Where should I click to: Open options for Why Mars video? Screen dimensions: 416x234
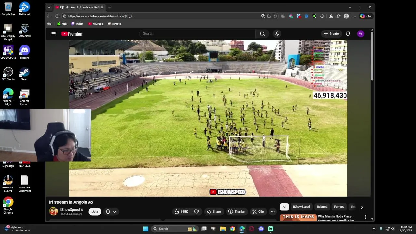(x=365, y=217)
